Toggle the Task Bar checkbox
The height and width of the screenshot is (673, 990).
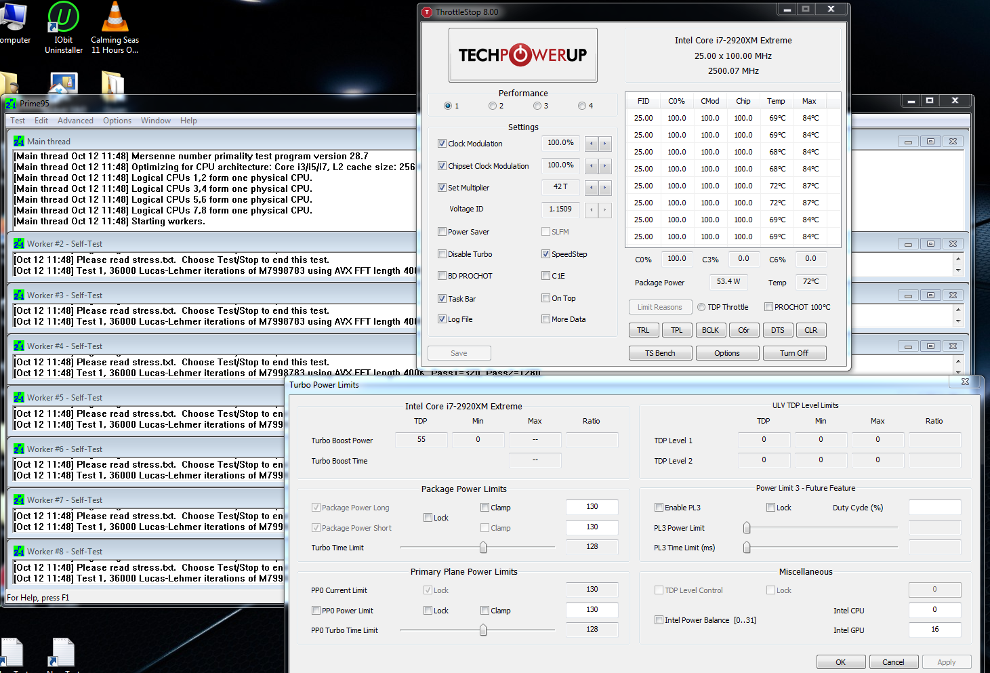click(x=442, y=298)
